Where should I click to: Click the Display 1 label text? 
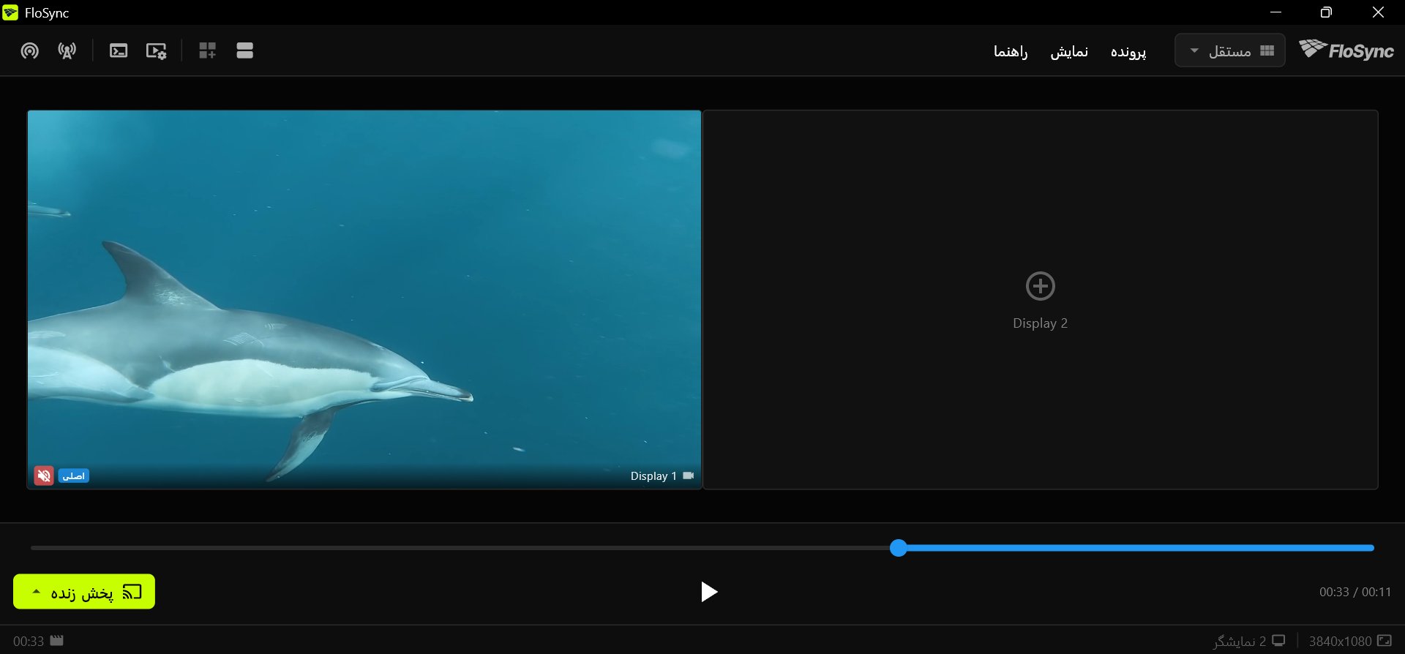(x=653, y=476)
